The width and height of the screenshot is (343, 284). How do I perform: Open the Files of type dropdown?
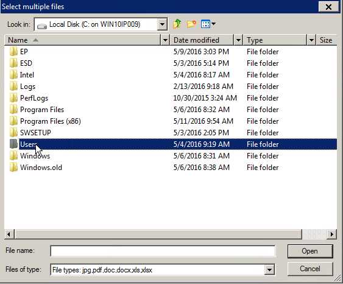269,270
